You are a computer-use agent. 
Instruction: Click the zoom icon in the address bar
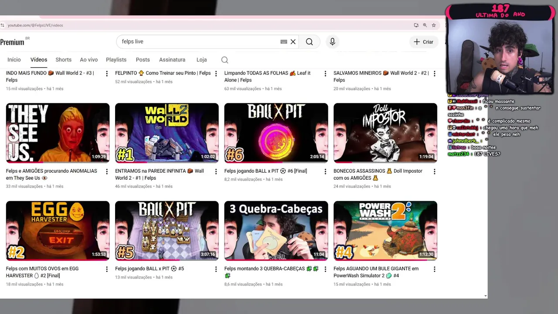(425, 25)
